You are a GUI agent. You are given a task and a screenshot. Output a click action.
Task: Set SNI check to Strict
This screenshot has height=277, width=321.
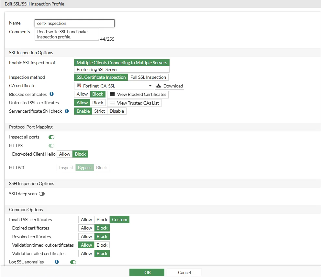tap(99, 111)
